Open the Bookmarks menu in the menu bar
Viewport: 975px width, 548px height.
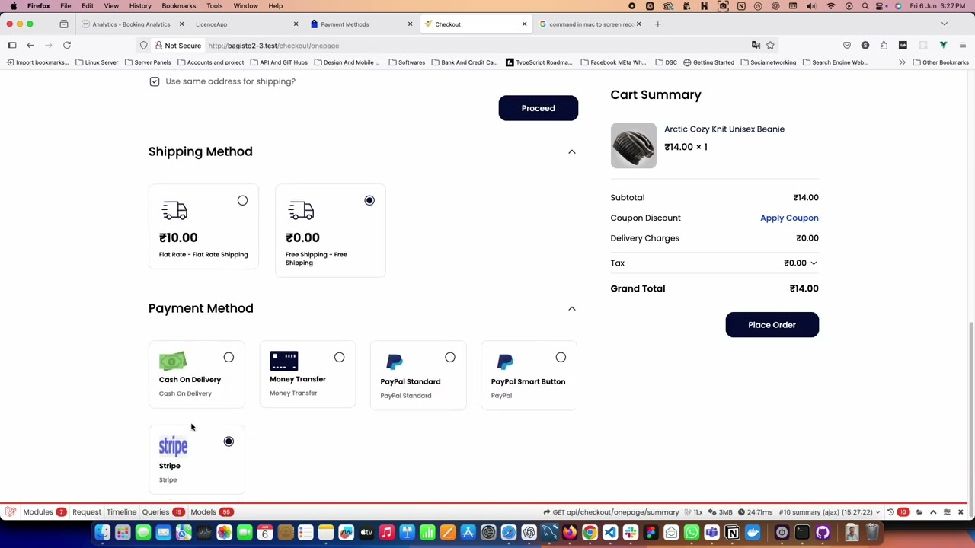178,6
